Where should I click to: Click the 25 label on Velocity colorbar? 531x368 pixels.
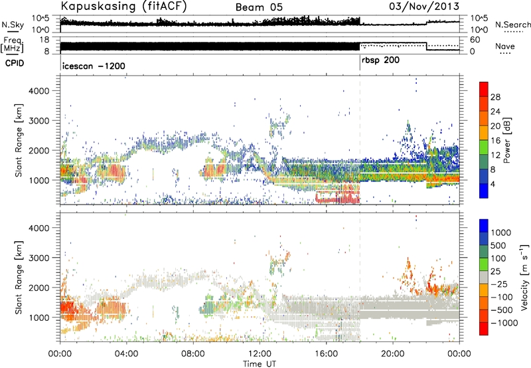pyautogui.click(x=495, y=271)
